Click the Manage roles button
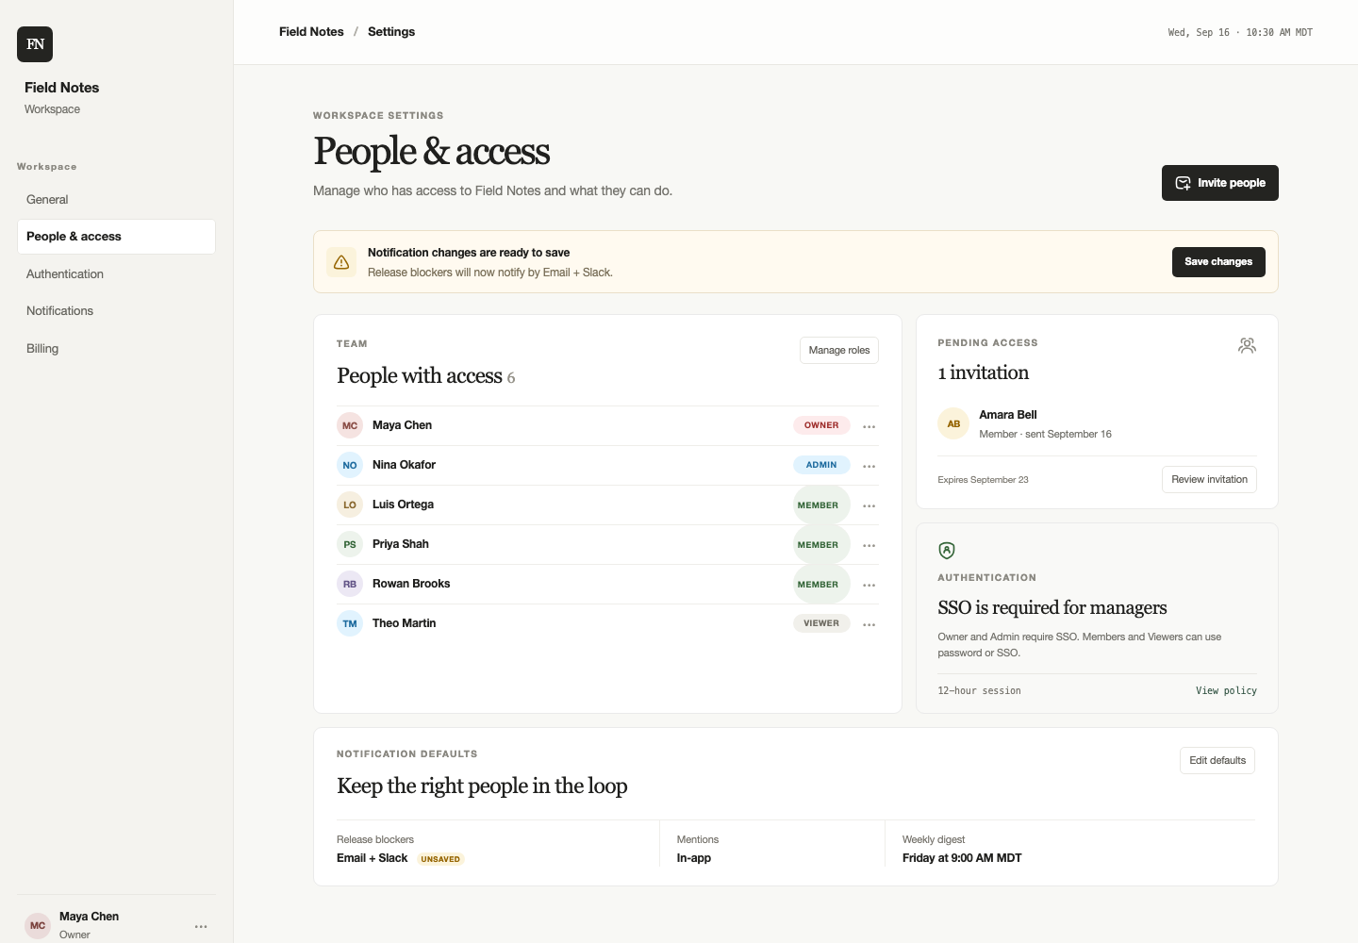The height and width of the screenshot is (943, 1358). tap(839, 350)
